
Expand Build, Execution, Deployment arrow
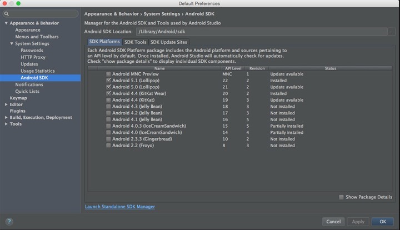coord(6,117)
